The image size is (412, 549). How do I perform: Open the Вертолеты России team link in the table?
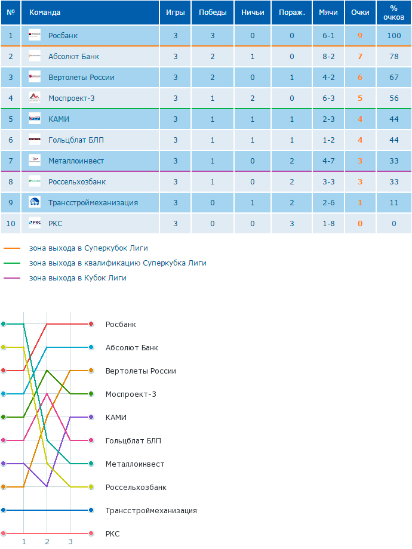(x=81, y=78)
